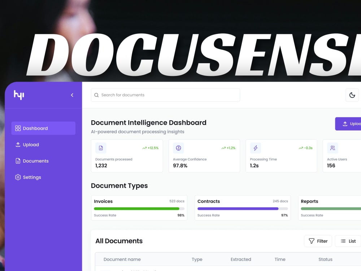Click the Average Confidence brain icon
The height and width of the screenshot is (271, 361).
coord(178,148)
